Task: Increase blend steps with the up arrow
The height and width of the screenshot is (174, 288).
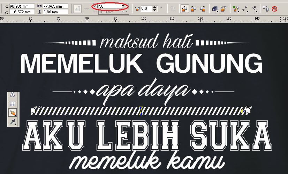Action: coord(127,5)
